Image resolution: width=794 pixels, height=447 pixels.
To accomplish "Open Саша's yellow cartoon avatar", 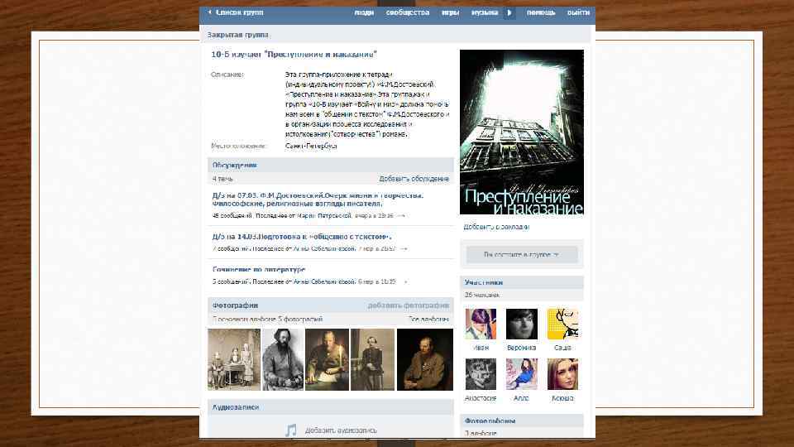I will click(x=562, y=324).
